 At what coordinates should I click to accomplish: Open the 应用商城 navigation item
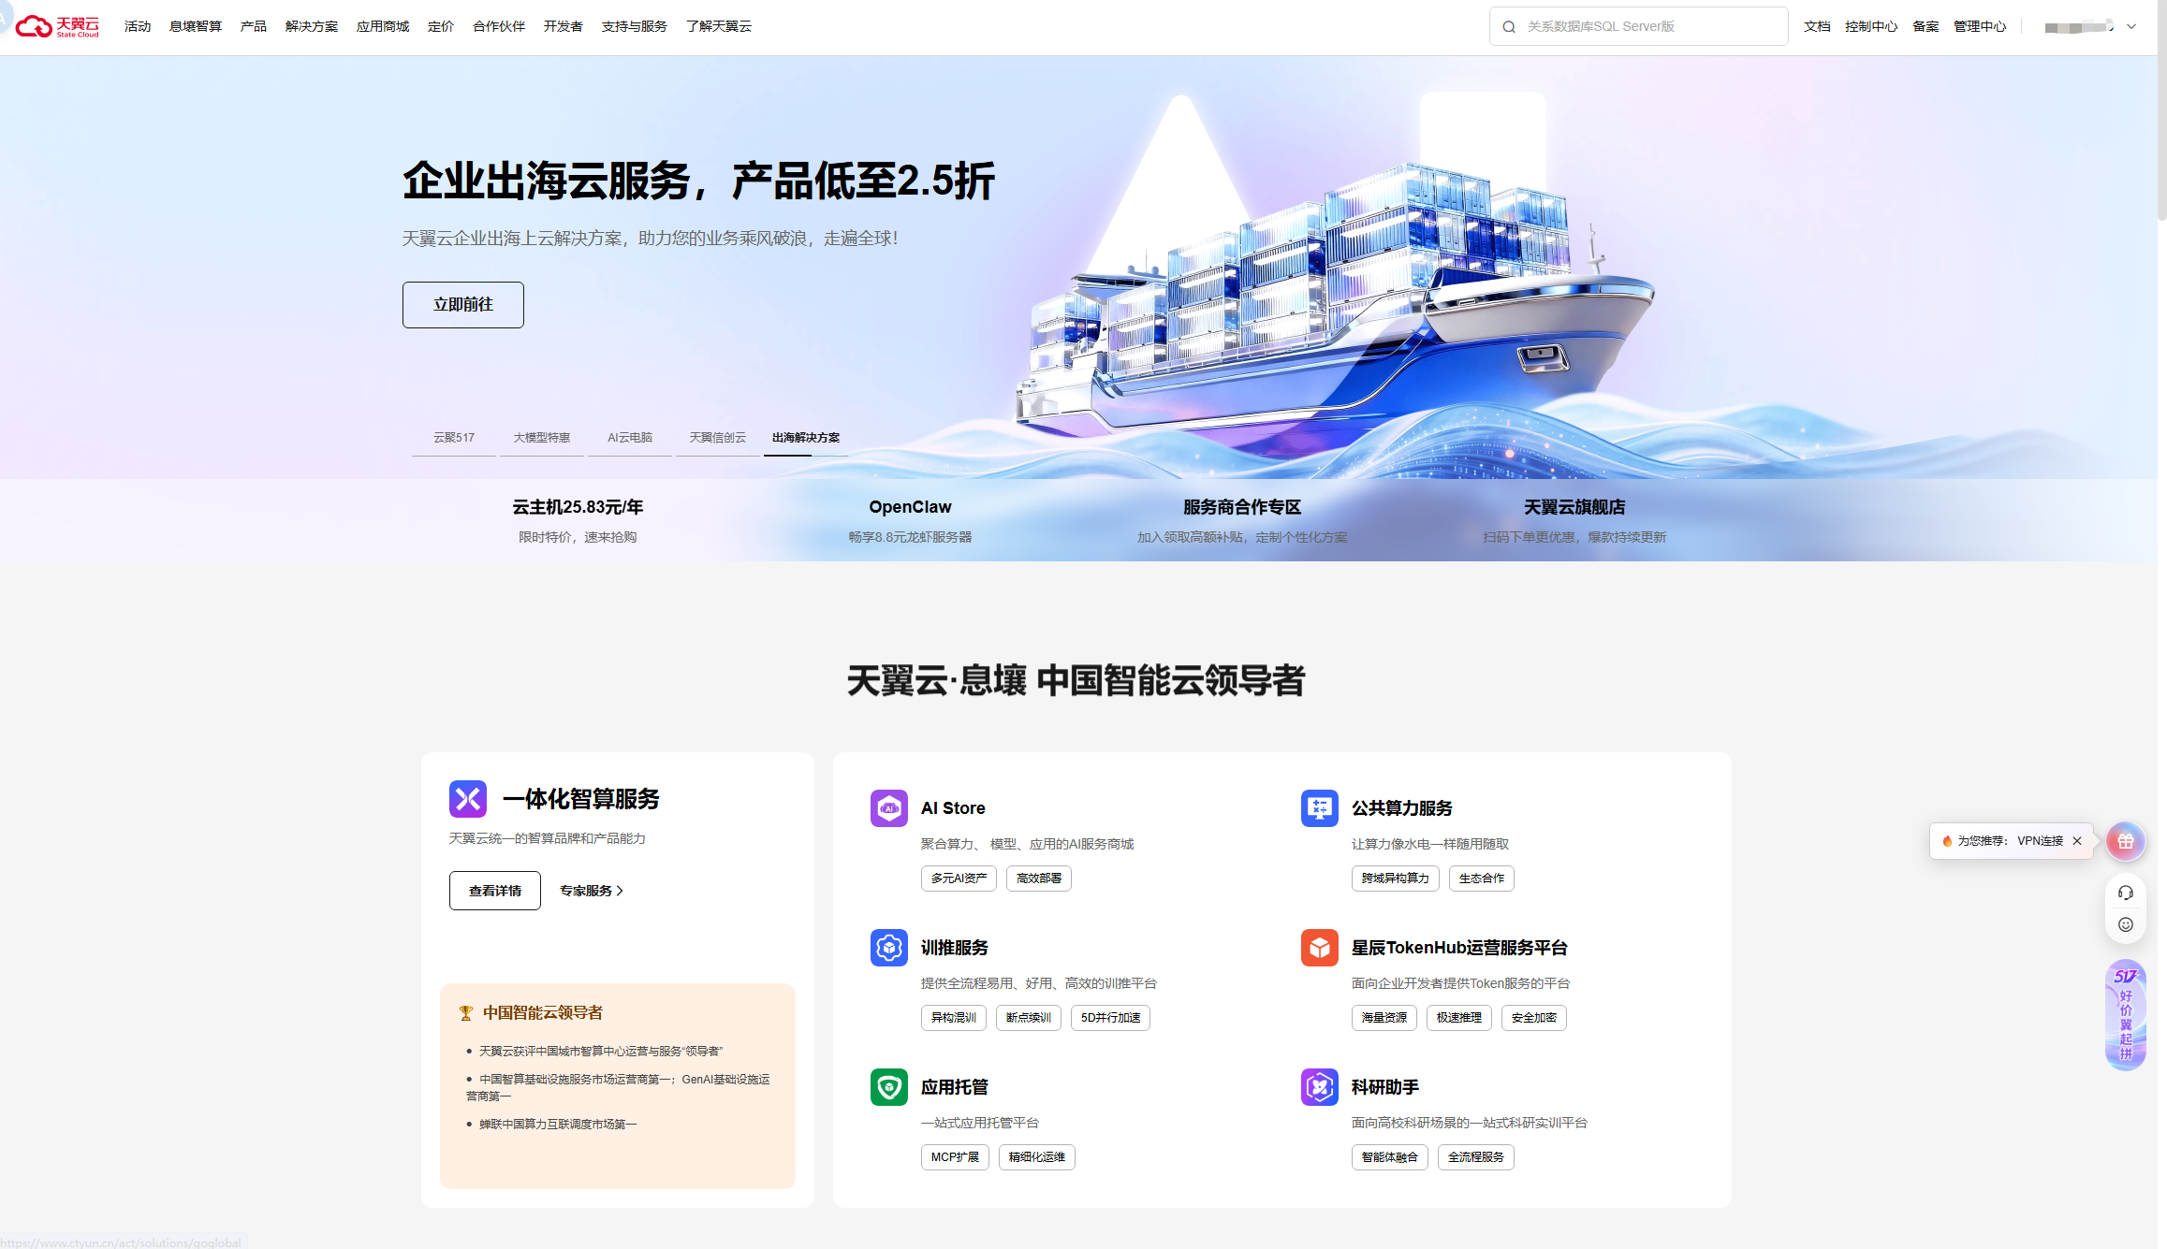383,26
